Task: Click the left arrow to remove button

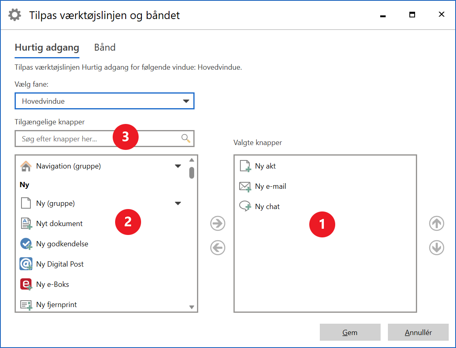Action: (218, 248)
